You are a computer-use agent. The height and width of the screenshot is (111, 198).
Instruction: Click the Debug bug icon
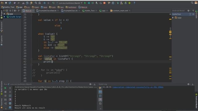(x=89, y=3)
